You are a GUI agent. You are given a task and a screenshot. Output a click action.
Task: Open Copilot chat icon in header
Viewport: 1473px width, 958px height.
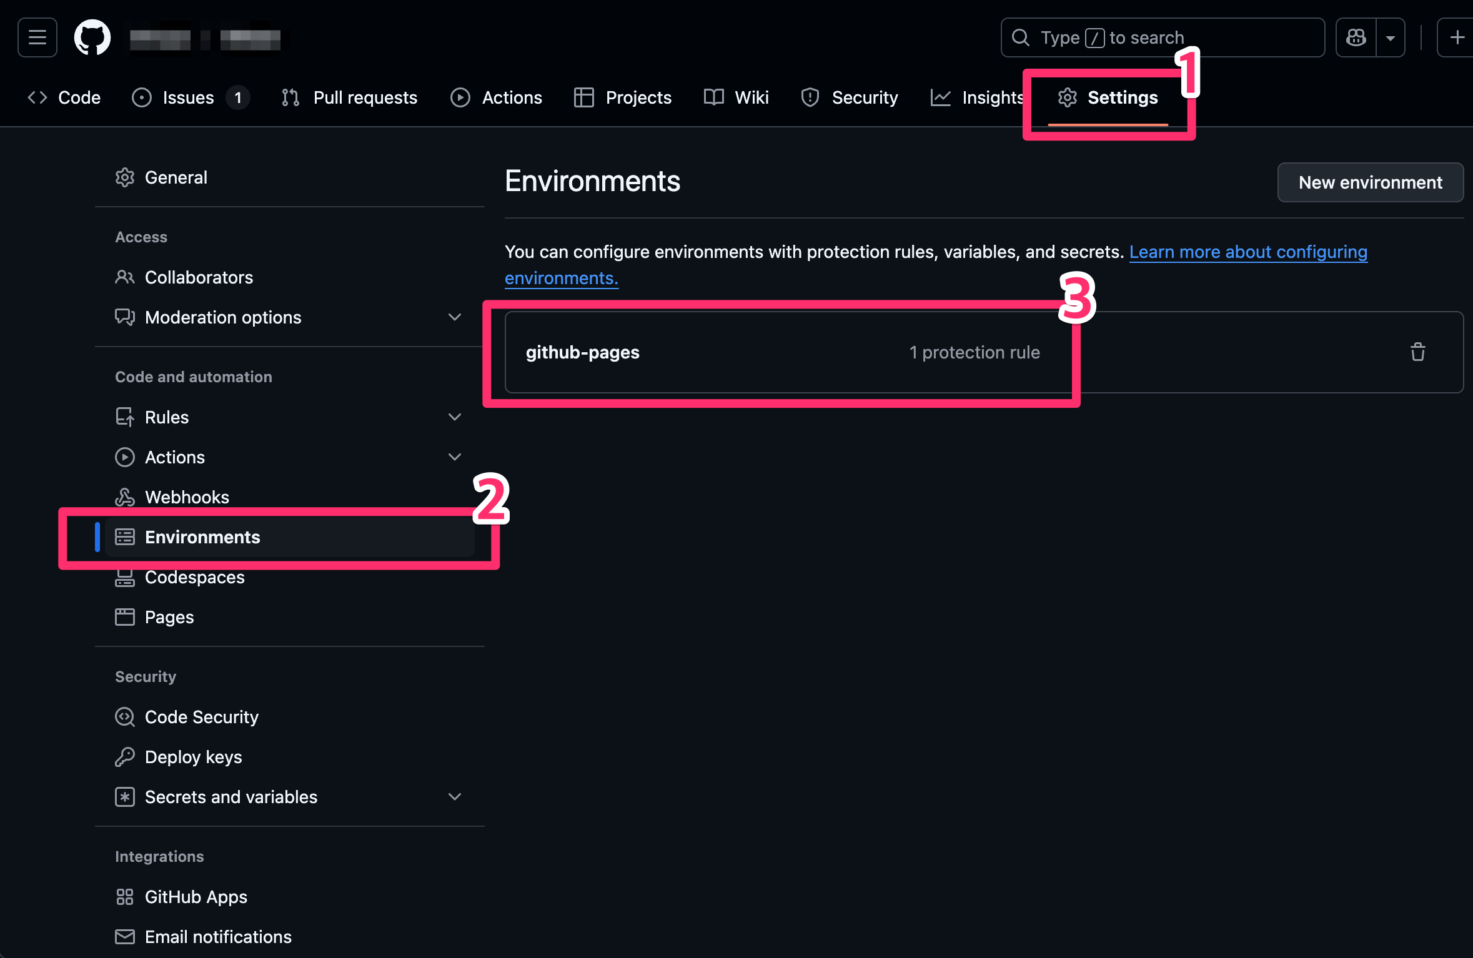pyautogui.click(x=1356, y=37)
